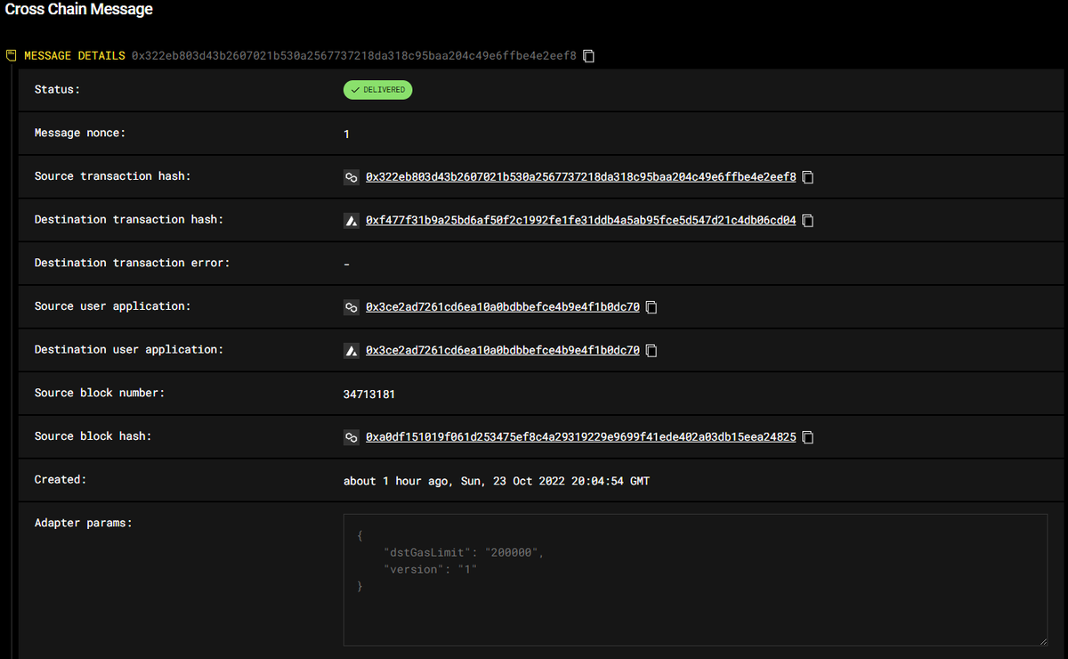Copy the source block hash
The width and height of the screenshot is (1068, 659).
[808, 437]
